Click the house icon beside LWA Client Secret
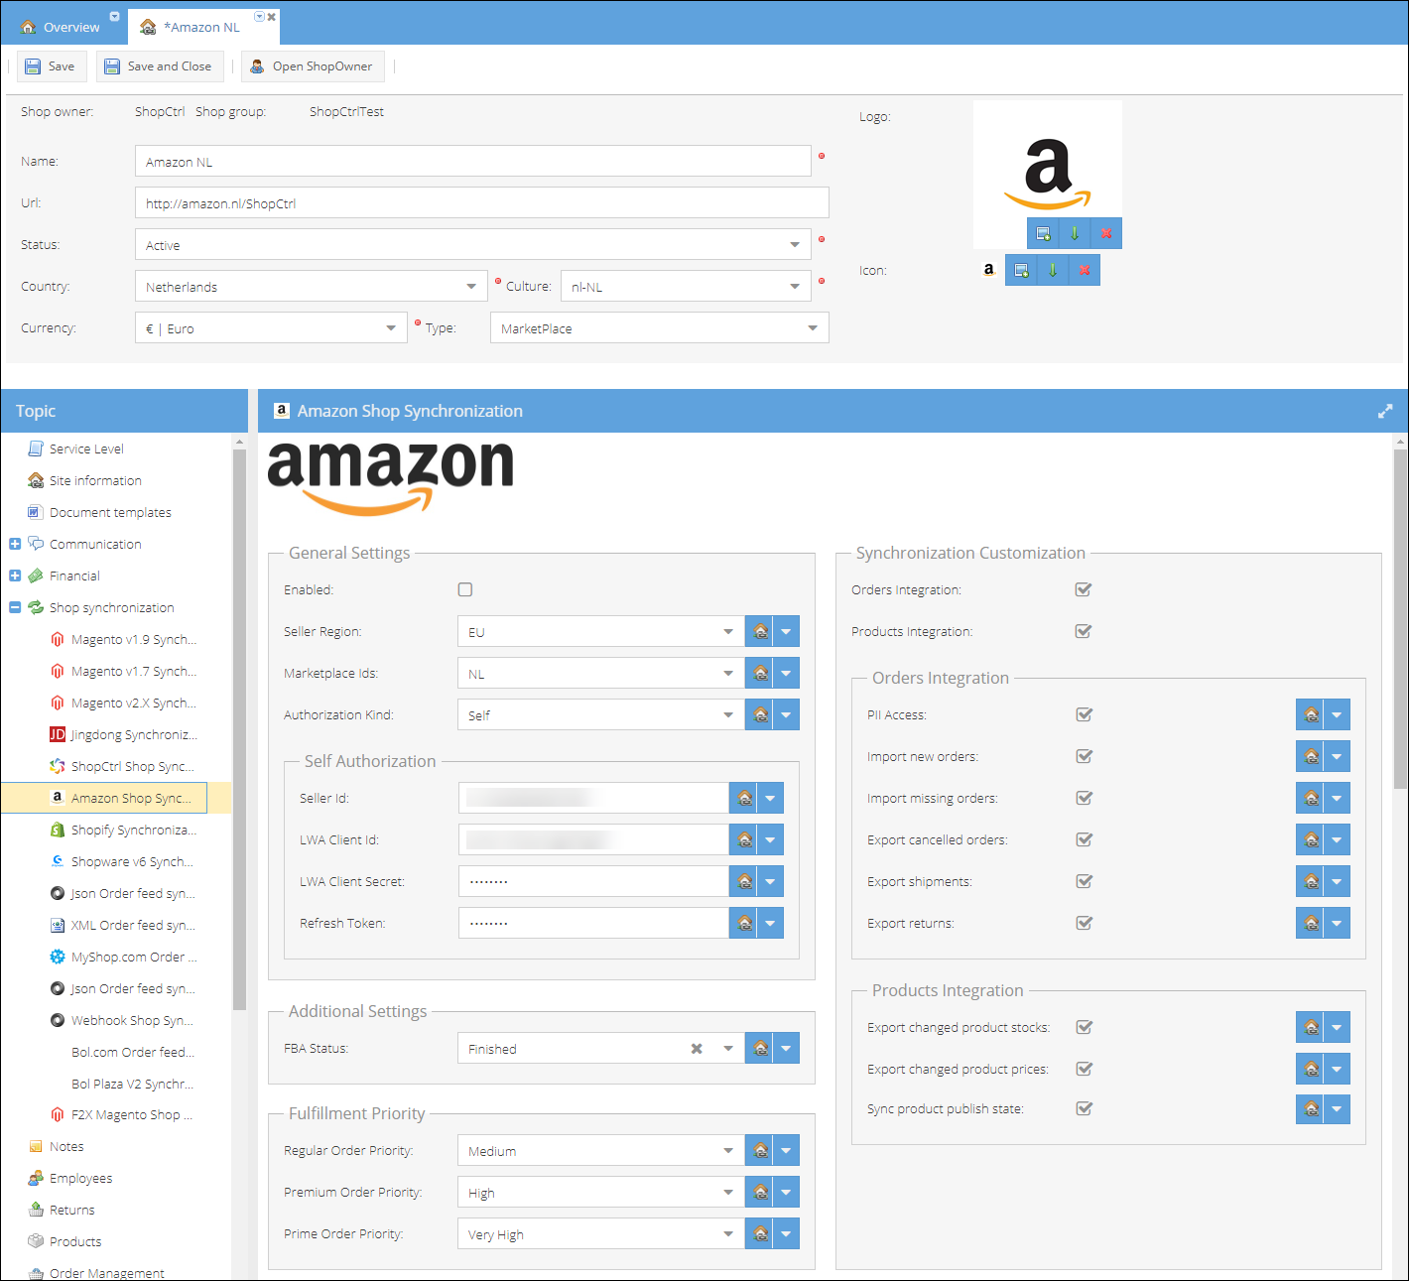1409x1281 pixels. [x=744, y=881]
